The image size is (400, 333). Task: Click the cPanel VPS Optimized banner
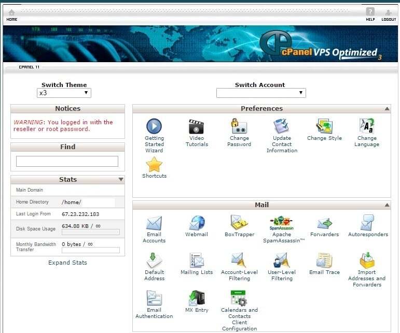(x=200, y=44)
